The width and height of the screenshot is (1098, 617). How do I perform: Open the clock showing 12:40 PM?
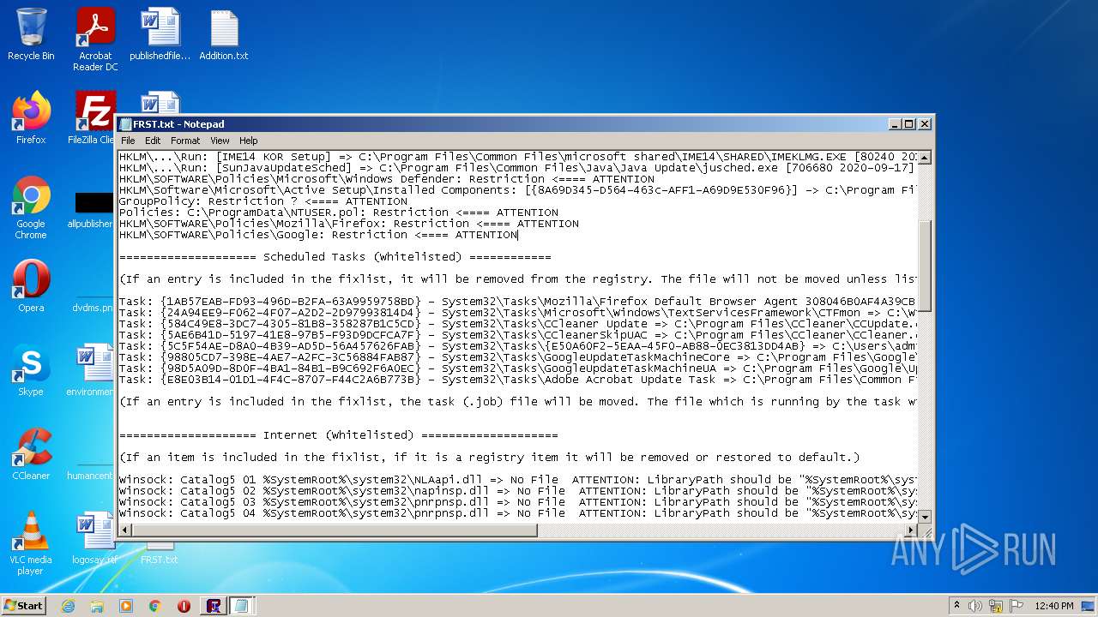pyautogui.click(x=1054, y=606)
